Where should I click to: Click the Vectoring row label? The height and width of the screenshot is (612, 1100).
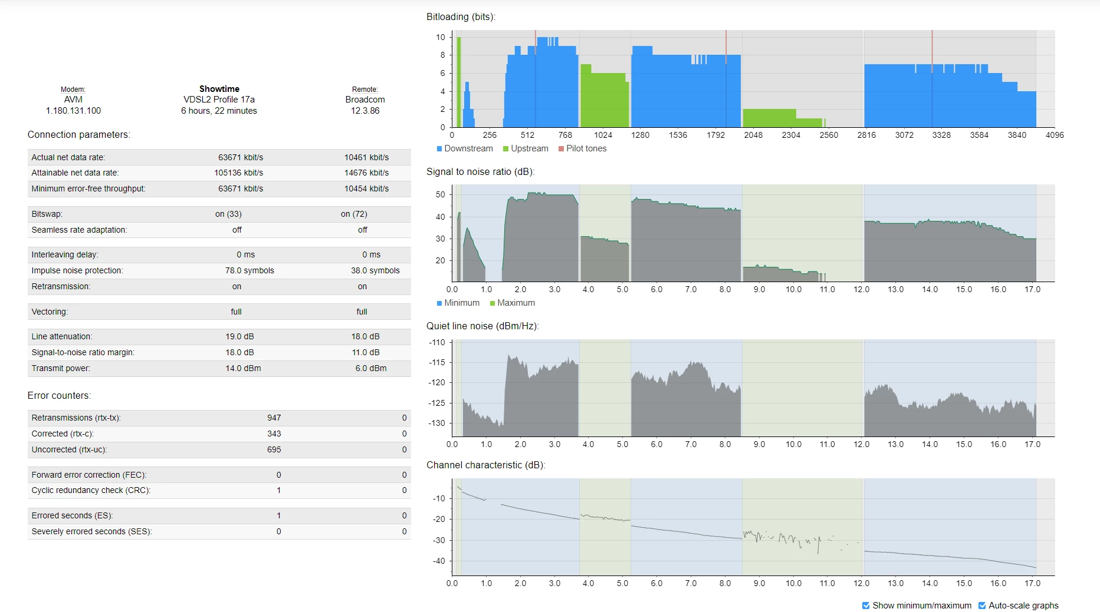pos(50,312)
